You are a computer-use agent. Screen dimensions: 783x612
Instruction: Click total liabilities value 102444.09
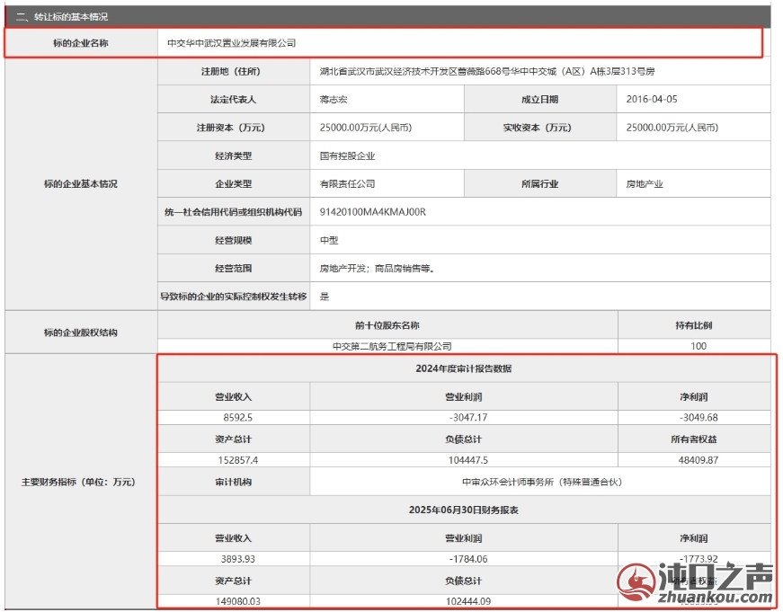coord(468,601)
